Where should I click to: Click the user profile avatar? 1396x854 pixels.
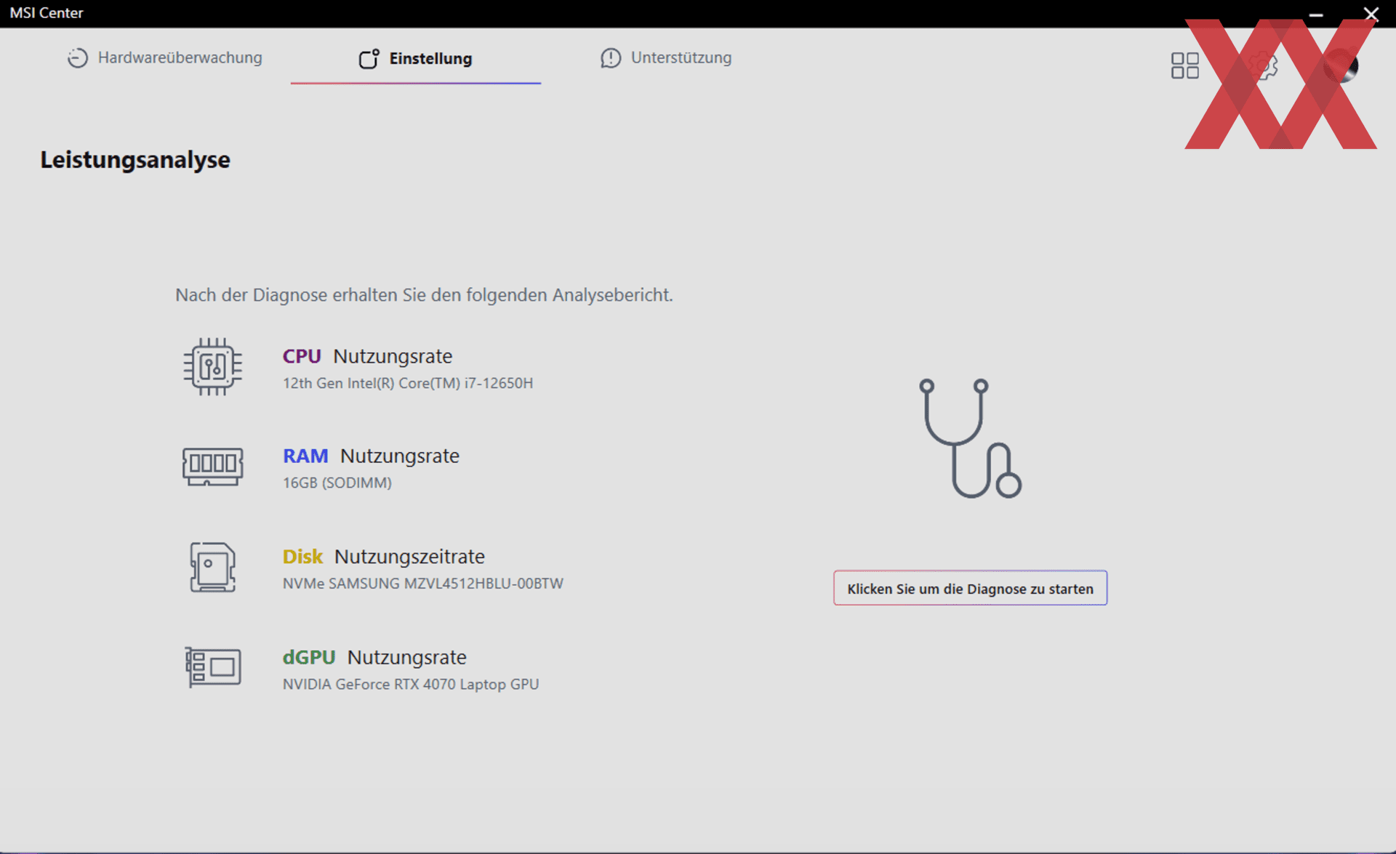(x=1341, y=65)
